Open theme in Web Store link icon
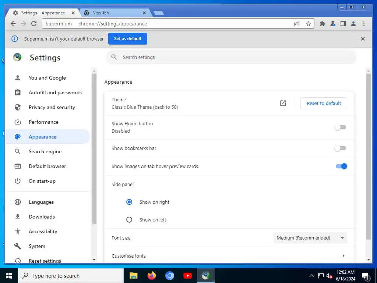 pos(283,103)
